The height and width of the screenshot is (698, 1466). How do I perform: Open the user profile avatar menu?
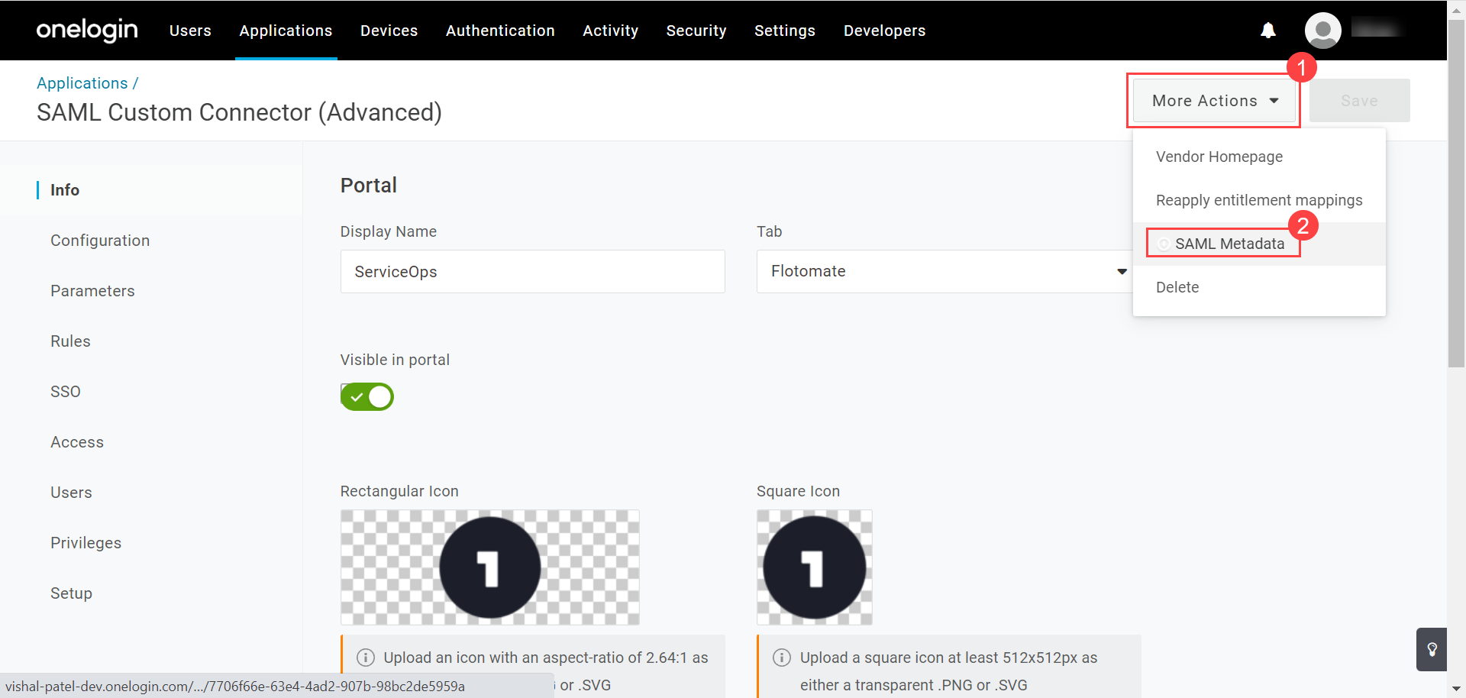tap(1322, 31)
